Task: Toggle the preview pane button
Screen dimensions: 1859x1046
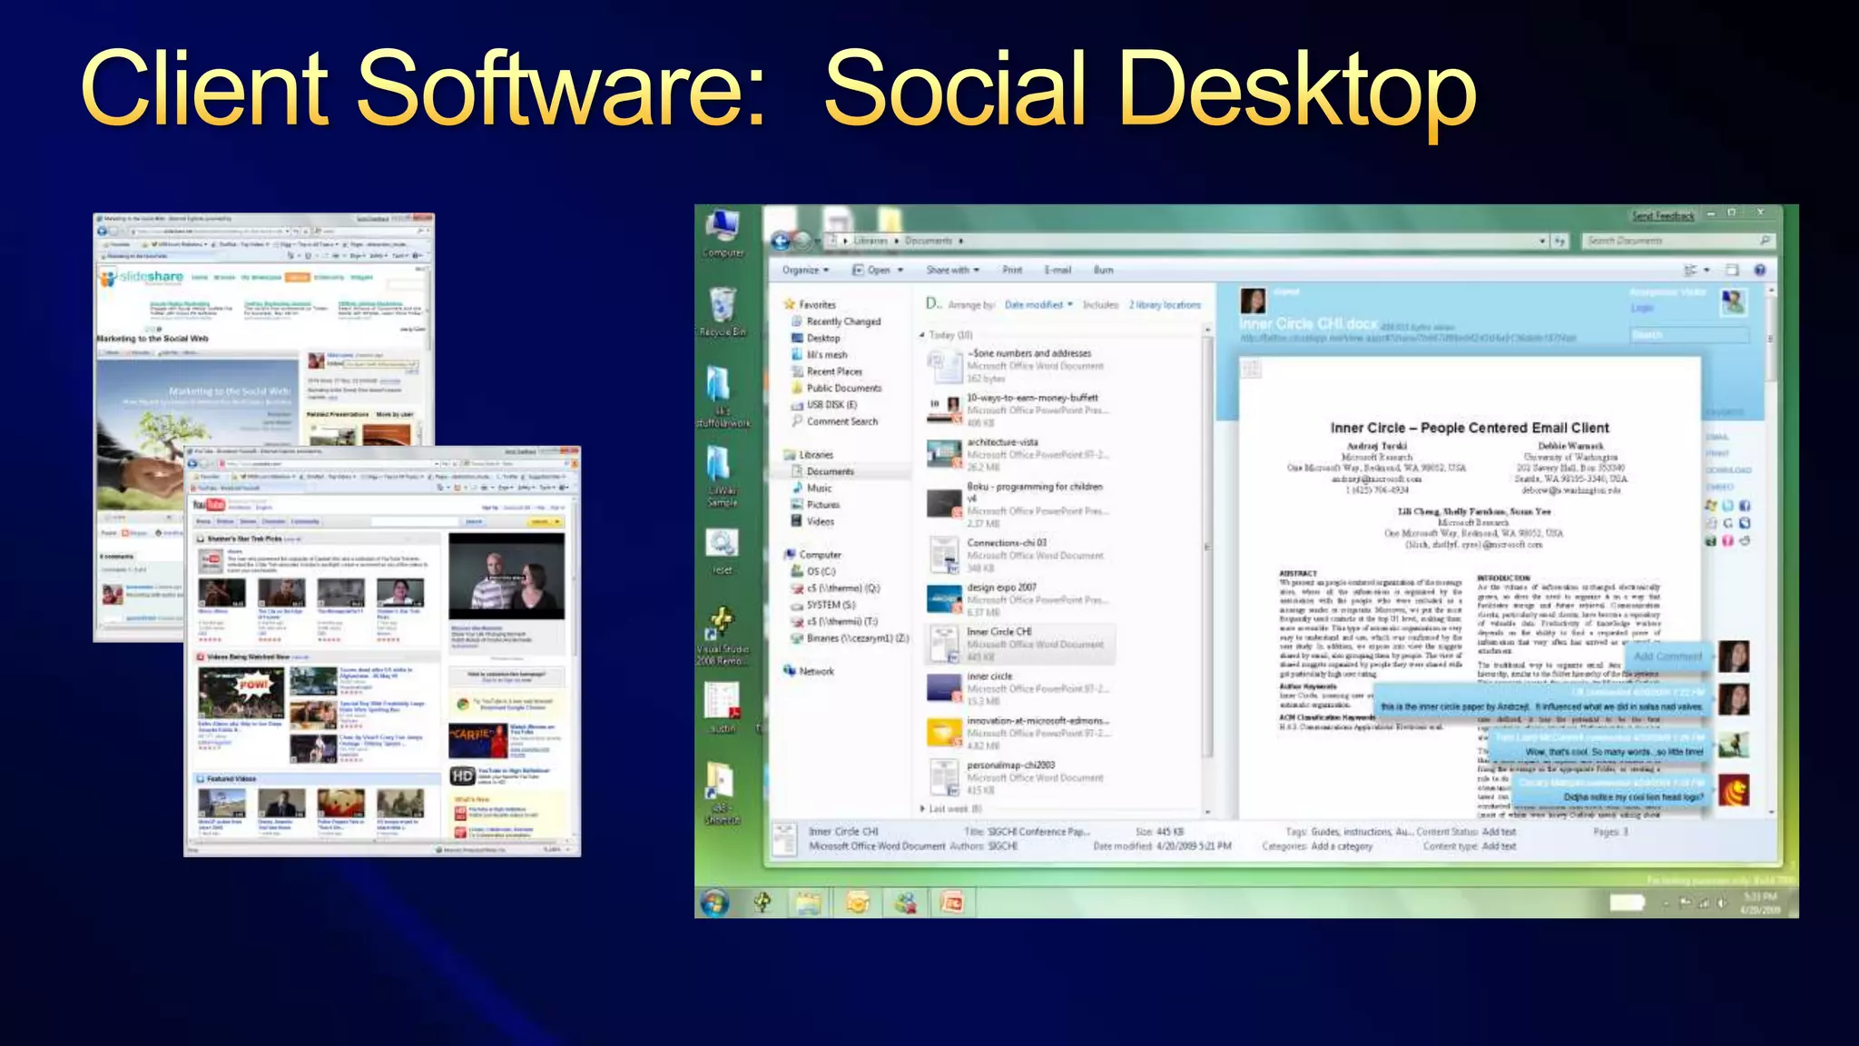Action: click(1732, 271)
